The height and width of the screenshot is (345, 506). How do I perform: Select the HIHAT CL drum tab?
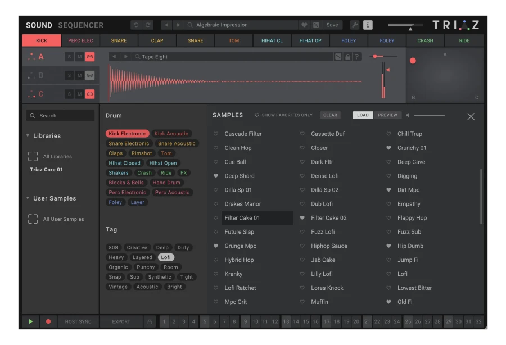click(272, 40)
